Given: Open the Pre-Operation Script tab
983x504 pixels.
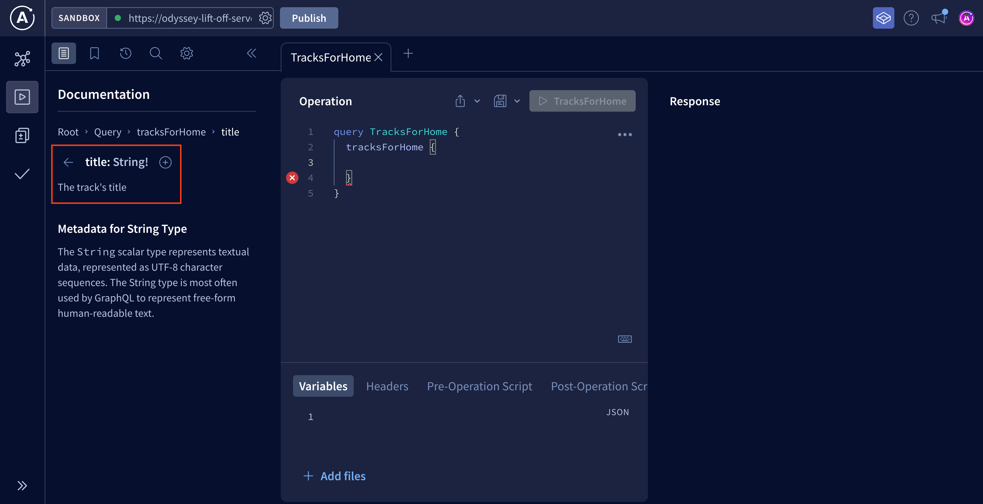Looking at the screenshot, I should point(479,386).
